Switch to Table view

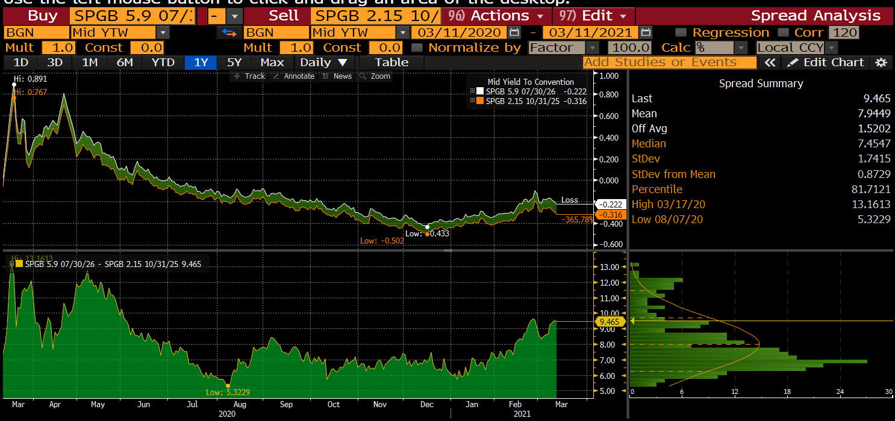(391, 63)
